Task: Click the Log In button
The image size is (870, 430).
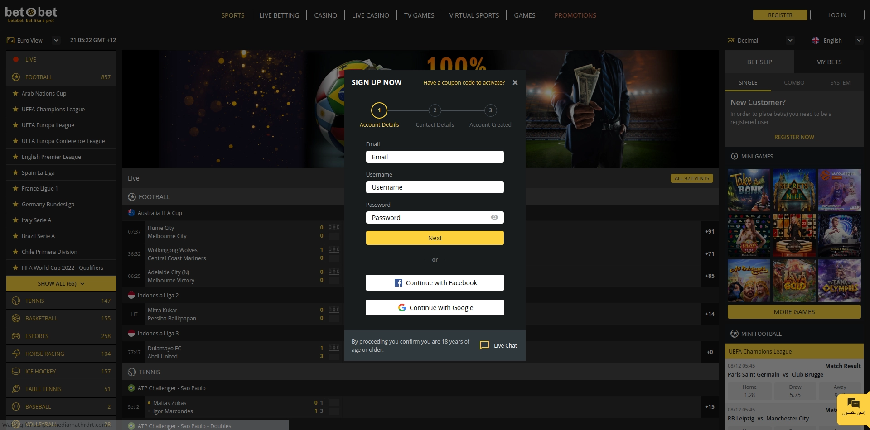Action: coord(837,15)
